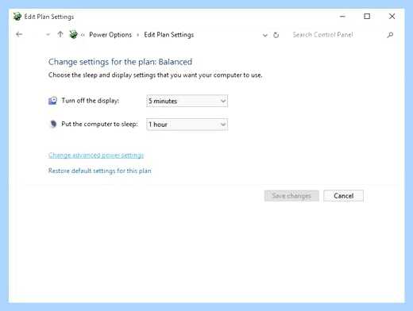Click the heading Change settings for the plan: Balanced
The image size is (413, 311).
[x=120, y=62]
